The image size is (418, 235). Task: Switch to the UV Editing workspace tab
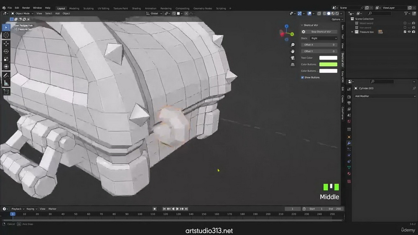click(103, 8)
